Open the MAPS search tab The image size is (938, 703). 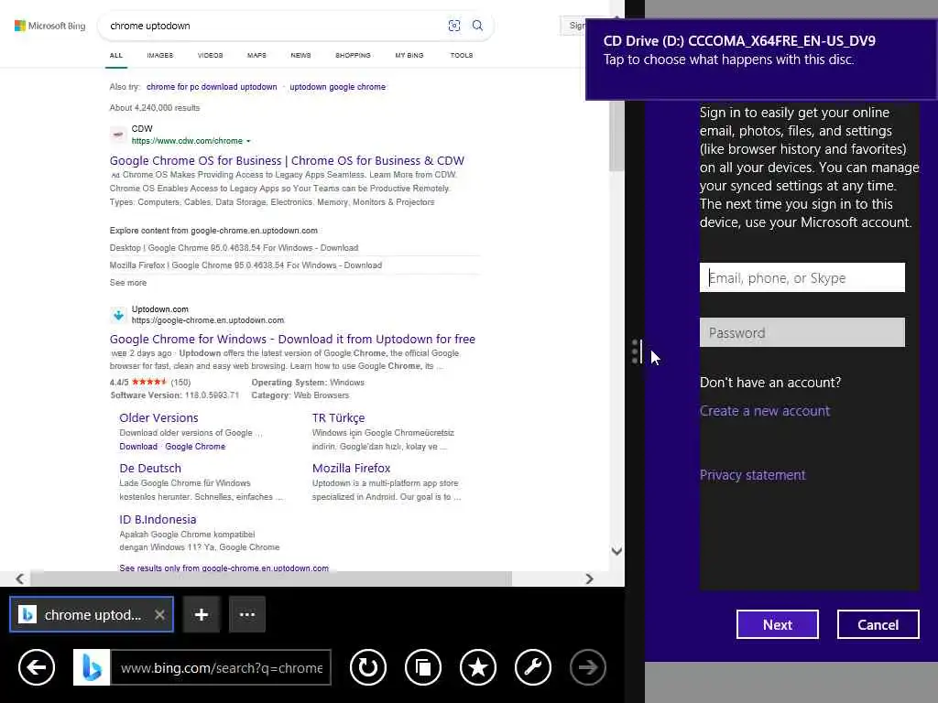[x=256, y=55]
